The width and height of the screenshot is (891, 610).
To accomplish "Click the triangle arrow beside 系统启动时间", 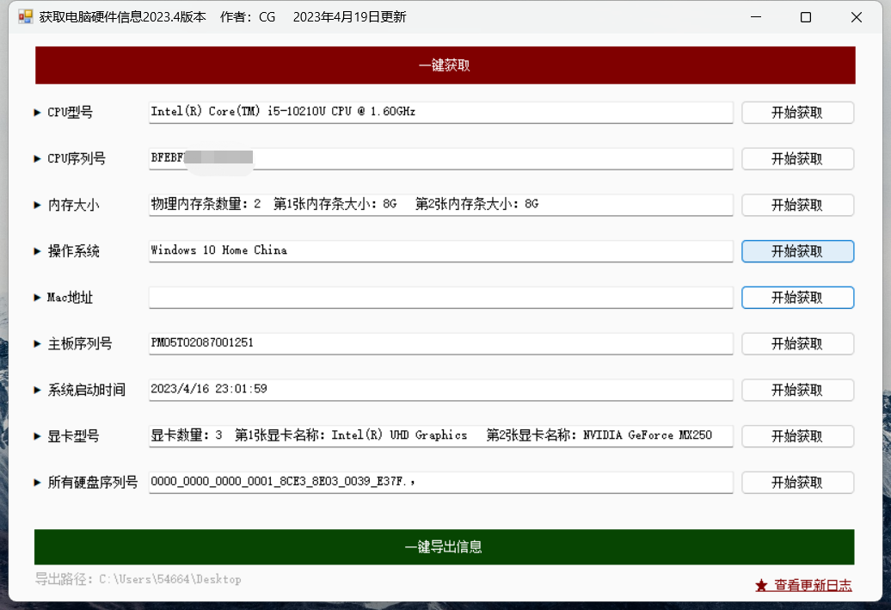I will pos(38,390).
